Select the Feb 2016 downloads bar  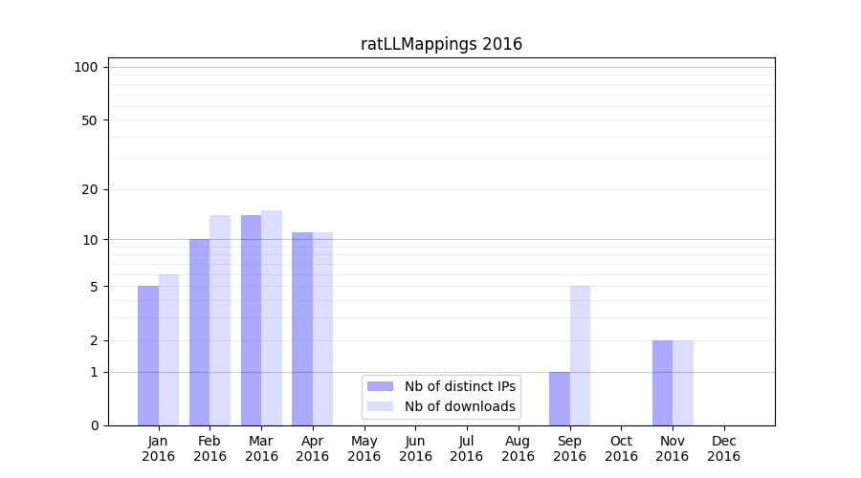point(220,320)
